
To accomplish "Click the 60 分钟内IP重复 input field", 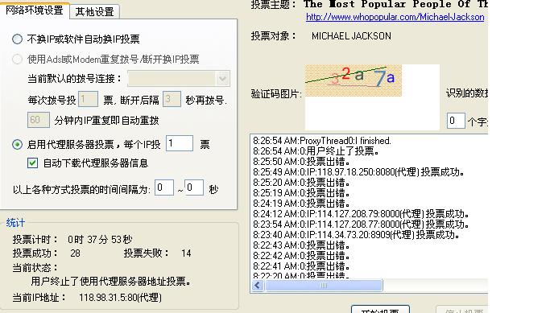I will pyautogui.click(x=39, y=120).
